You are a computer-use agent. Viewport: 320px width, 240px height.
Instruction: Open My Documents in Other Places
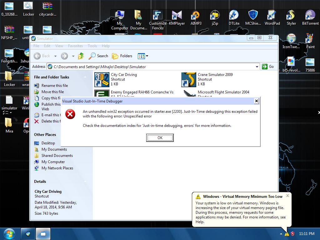pos(54,149)
